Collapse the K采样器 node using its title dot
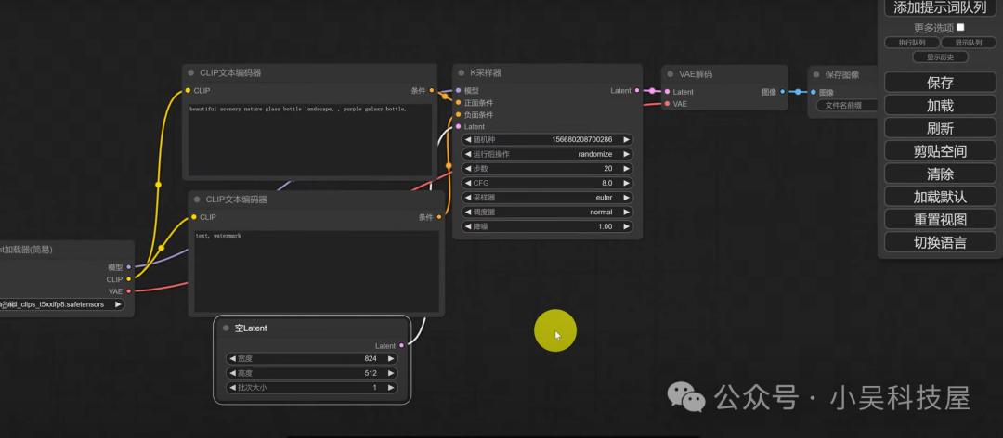The height and width of the screenshot is (438, 1003). coord(462,73)
